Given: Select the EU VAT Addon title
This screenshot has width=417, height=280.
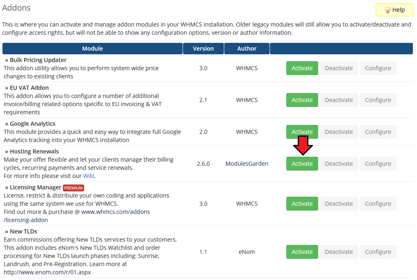Looking at the screenshot, I should pos(29,88).
